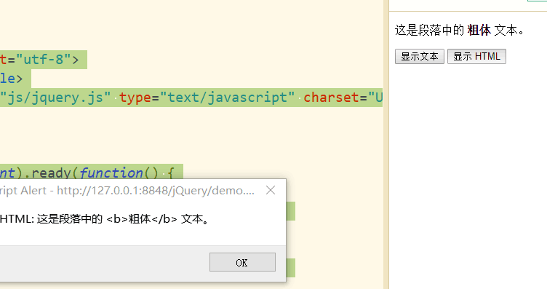Close the JavaScript Alert dialog

tap(271, 190)
